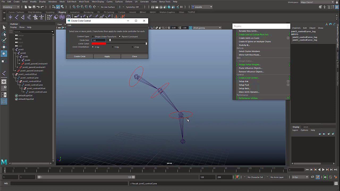Screen dimensions: 340x191
Task: Click Setup Arm in the Rigging menu
Action: [243, 81]
